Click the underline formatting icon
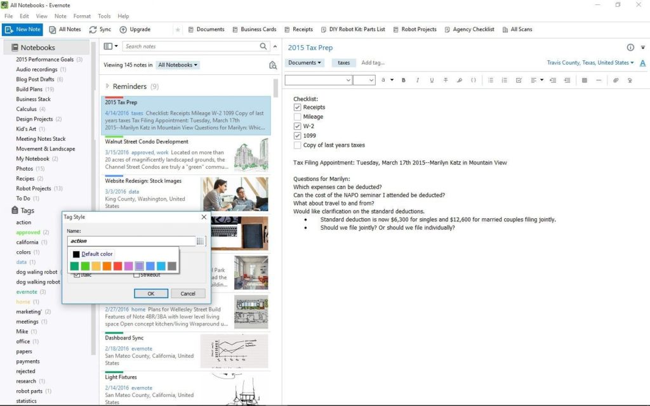The width and height of the screenshot is (650, 406). coord(432,80)
